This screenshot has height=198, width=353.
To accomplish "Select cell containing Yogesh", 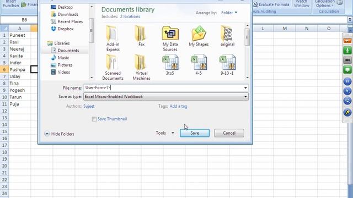I will point(20,90).
